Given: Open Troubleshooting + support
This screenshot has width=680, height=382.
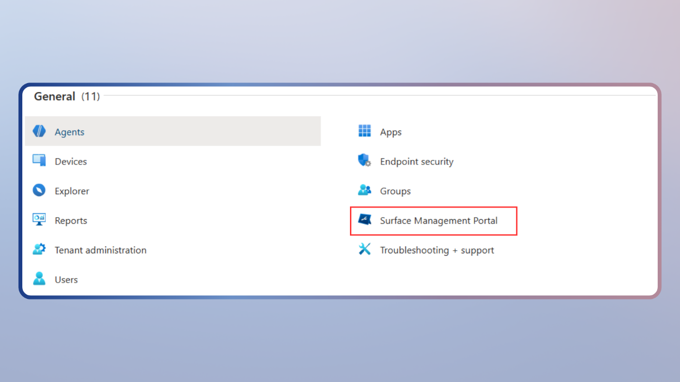Looking at the screenshot, I should point(437,250).
